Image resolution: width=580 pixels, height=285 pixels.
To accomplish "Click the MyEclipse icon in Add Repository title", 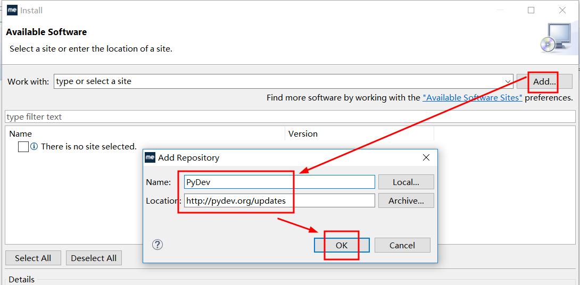I will pos(150,157).
